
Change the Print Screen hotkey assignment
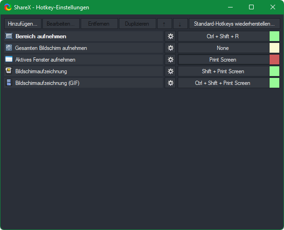[x=223, y=60]
